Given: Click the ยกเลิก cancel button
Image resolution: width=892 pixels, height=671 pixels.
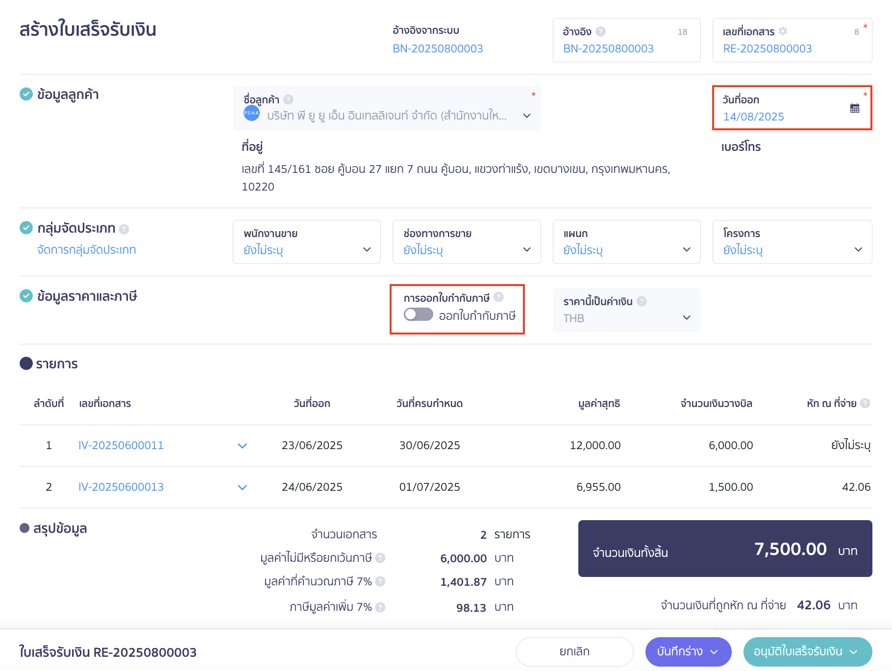Looking at the screenshot, I should [574, 651].
